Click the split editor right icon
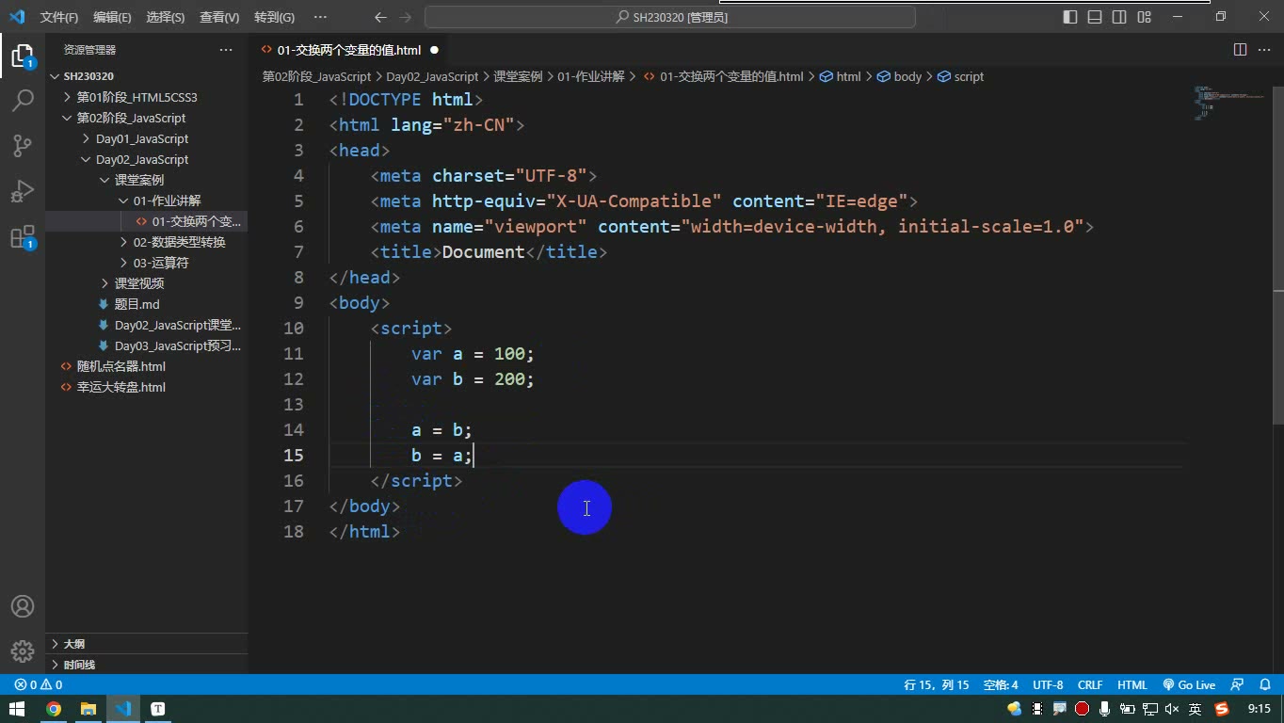 coord(1240,50)
